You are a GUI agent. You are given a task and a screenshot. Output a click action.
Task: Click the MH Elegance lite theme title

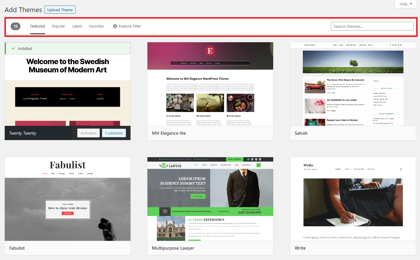(169, 133)
